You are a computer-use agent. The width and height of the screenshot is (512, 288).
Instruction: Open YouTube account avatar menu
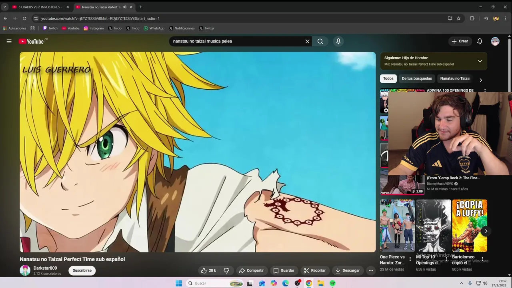coord(495,41)
